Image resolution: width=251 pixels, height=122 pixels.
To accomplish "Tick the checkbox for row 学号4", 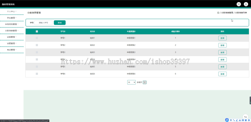I will [37, 59].
